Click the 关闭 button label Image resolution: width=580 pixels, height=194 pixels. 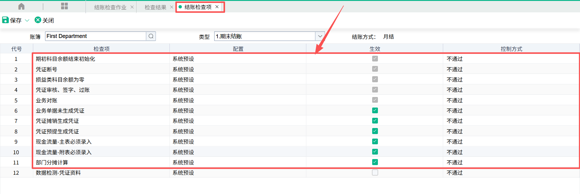point(48,20)
